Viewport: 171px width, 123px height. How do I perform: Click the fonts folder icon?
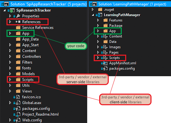coord(18,68)
